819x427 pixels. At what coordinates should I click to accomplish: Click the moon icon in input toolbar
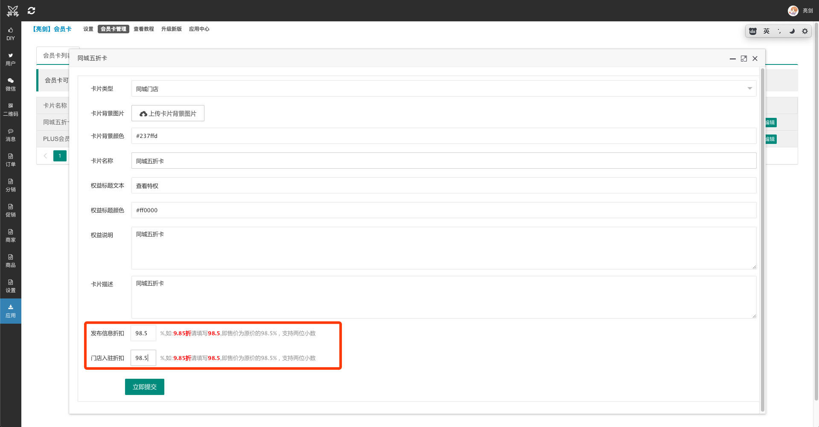click(x=792, y=31)
